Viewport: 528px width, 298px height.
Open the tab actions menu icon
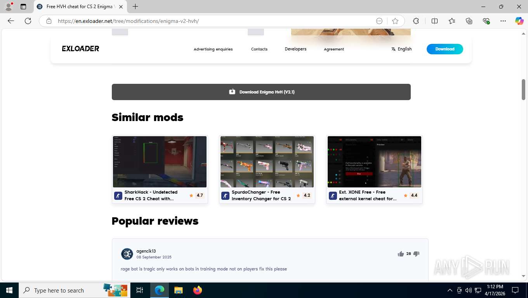tap(23, 7)
